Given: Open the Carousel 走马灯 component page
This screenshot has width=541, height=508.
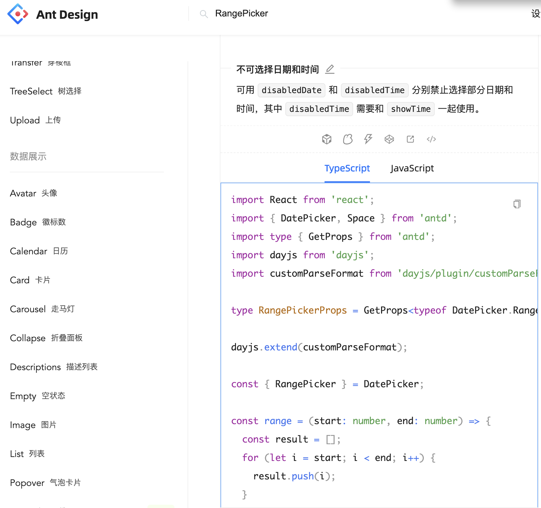Looking at the screenshot, I should pos(42,309).
